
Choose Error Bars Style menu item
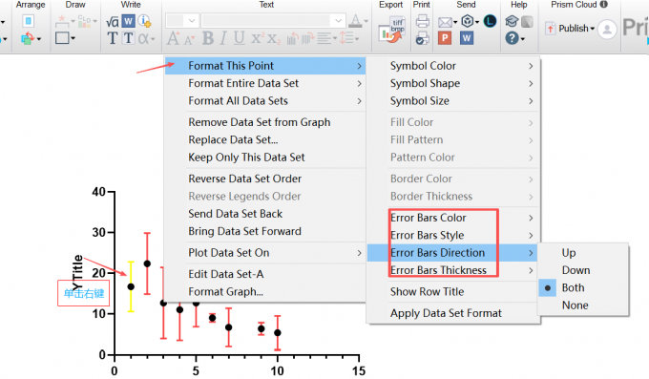pyautogui.click(x=427, y=235)
